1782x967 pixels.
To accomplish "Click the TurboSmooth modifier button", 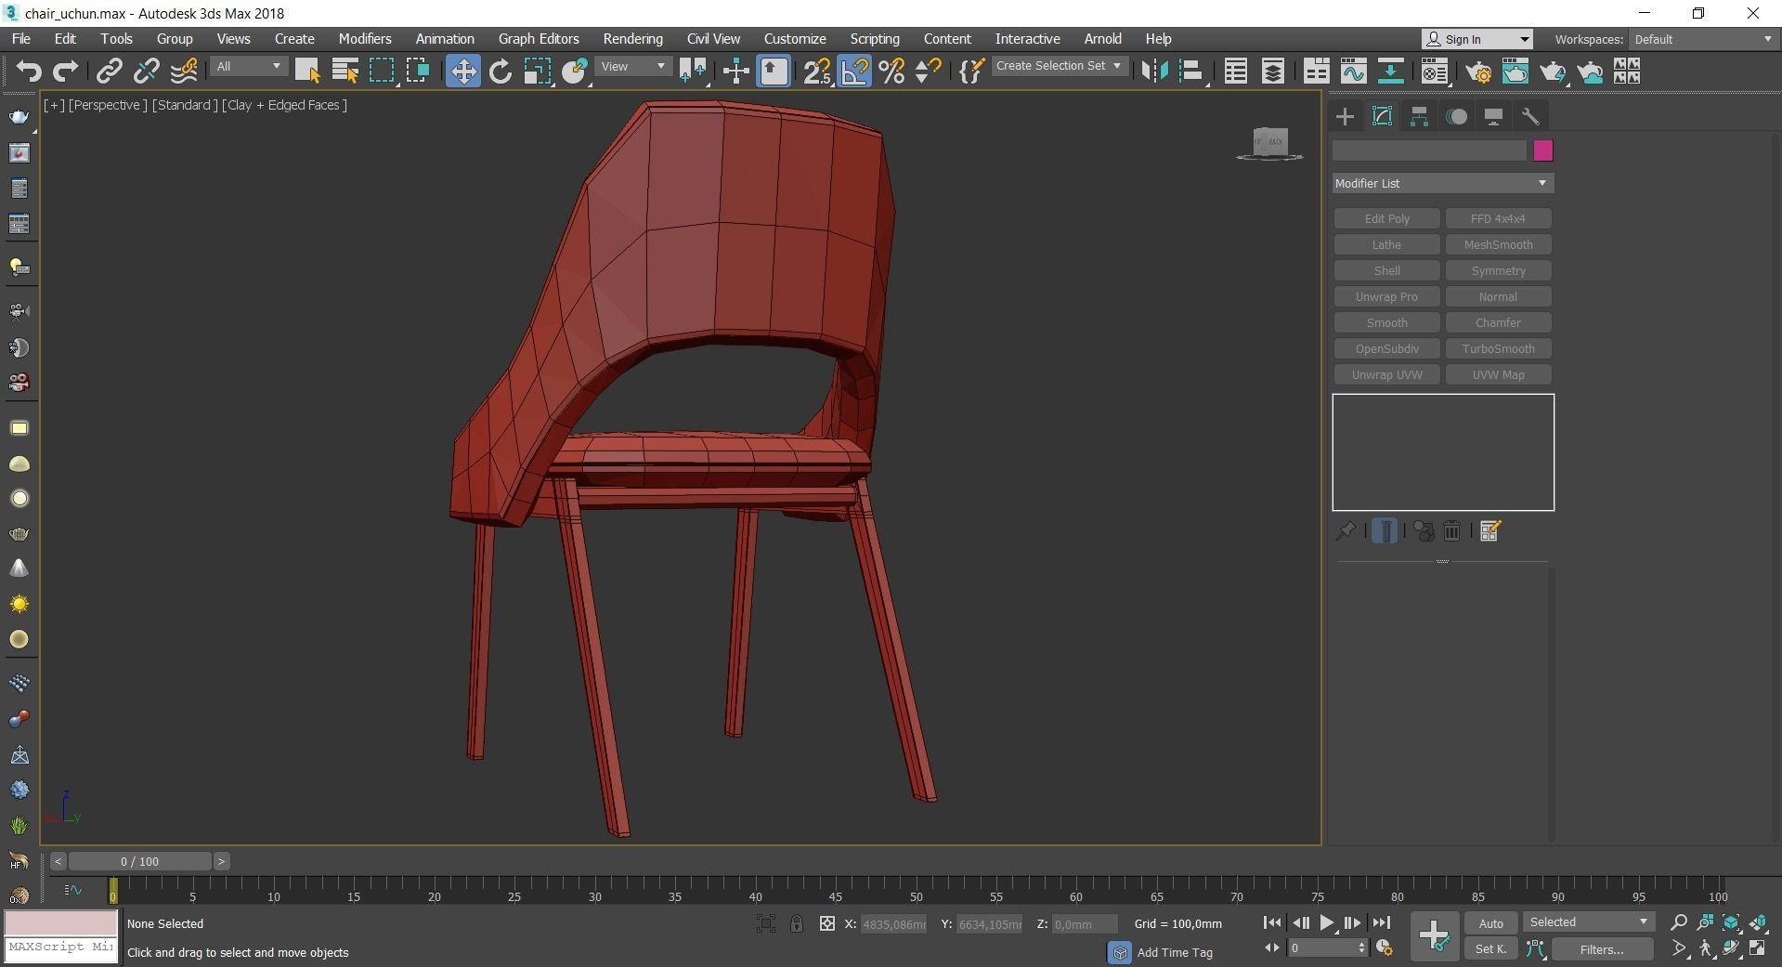I will (1498, 348).
